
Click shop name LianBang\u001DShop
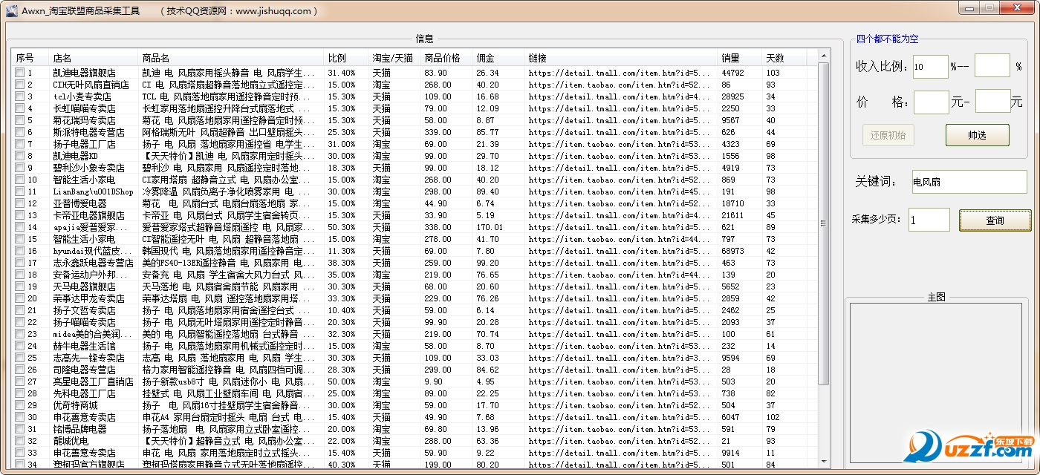point(93,191)
